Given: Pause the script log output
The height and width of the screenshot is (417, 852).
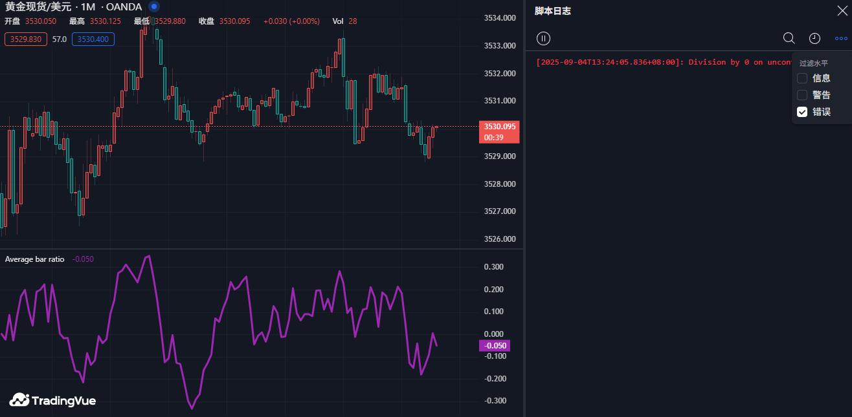Looking at the screenshot, I should coord(544,38).
